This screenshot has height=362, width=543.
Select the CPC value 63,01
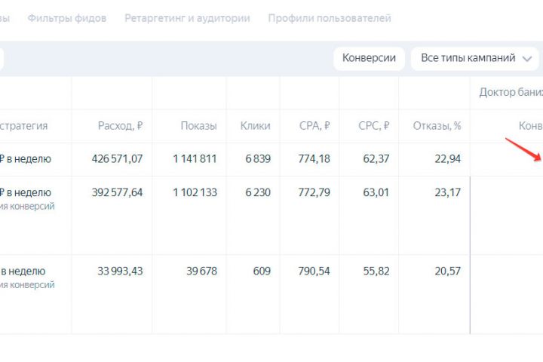375,192
